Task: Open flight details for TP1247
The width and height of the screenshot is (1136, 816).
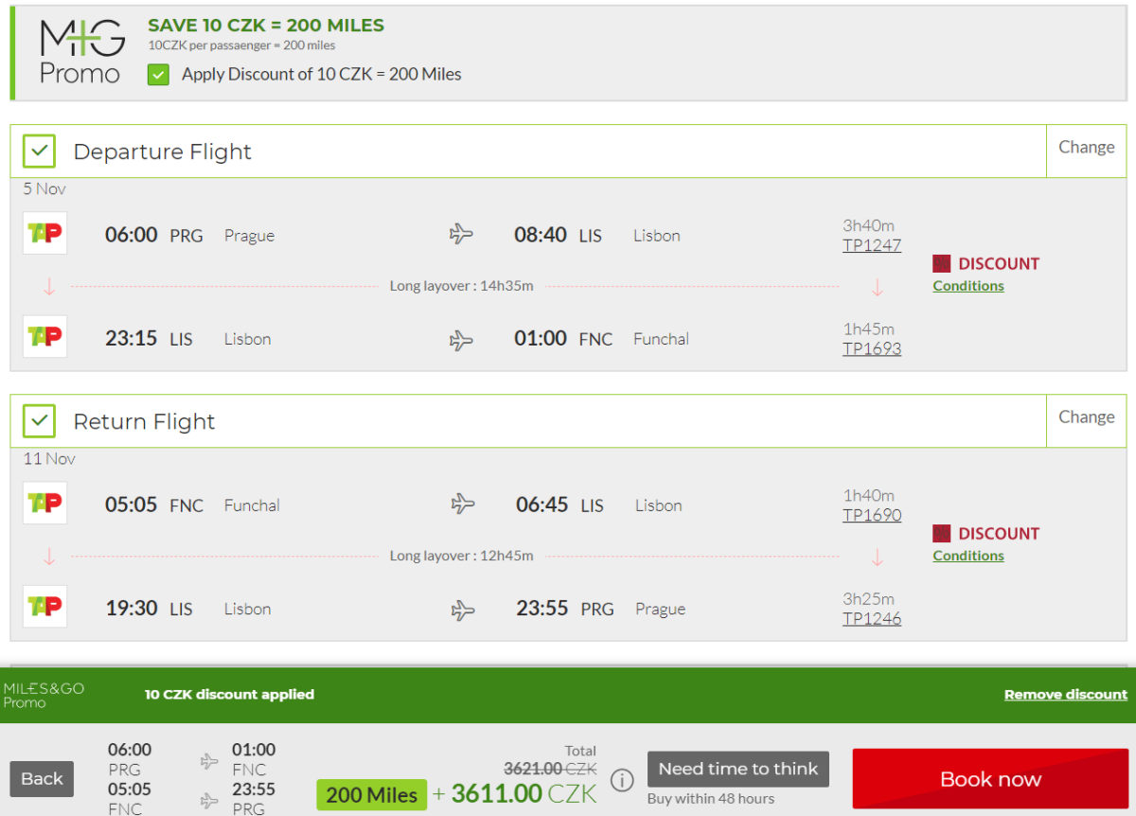Action: [x=872, y=246]
